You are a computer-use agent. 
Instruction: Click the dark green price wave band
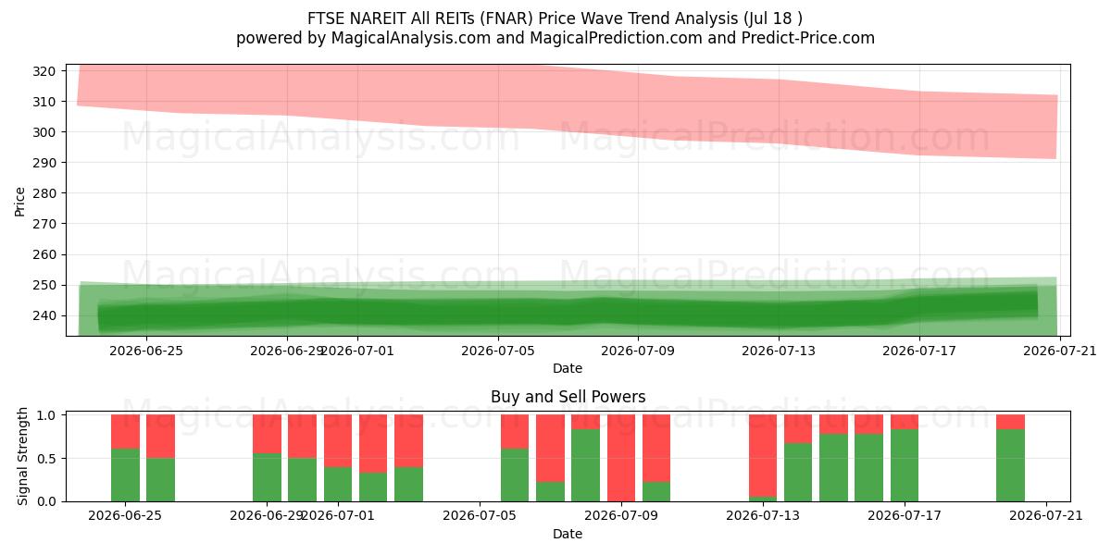click(x=568, y=312)
